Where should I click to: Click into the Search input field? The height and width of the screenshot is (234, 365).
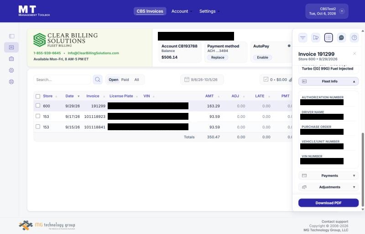tap(62, 80)
